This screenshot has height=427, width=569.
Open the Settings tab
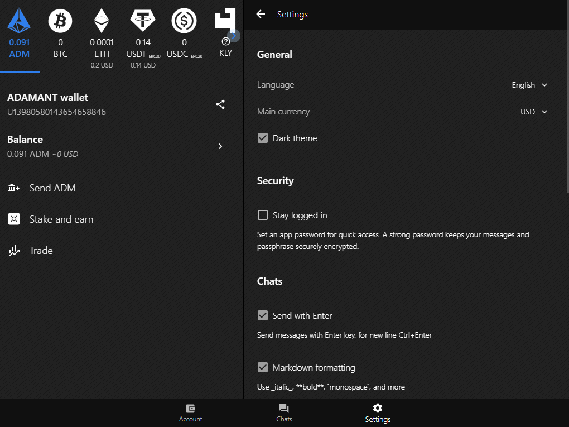tap(378, 413)
